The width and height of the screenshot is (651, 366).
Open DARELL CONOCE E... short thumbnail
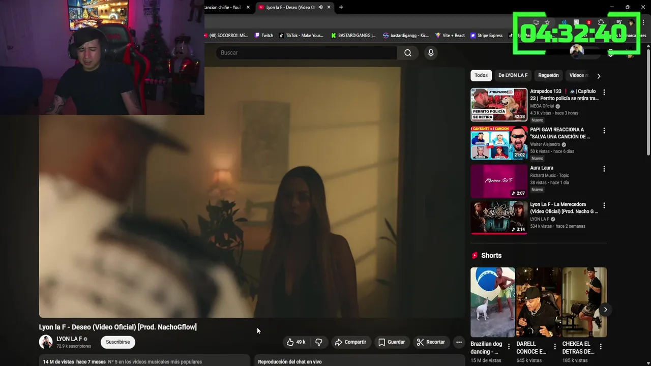coord(539,302)
